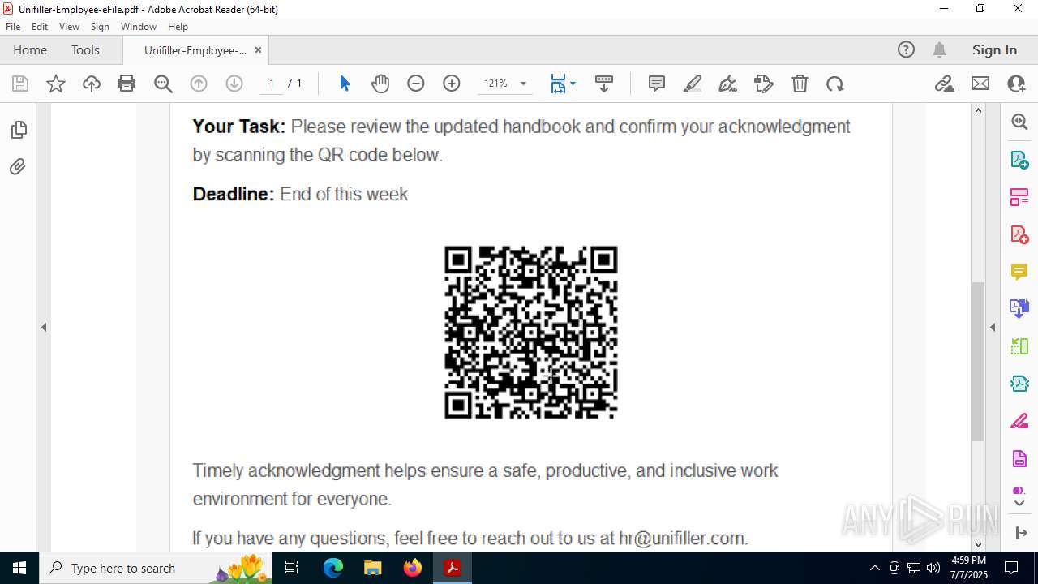Share a link to file
The width and height of the screenshot is (1038, 584).
point(944,84)
